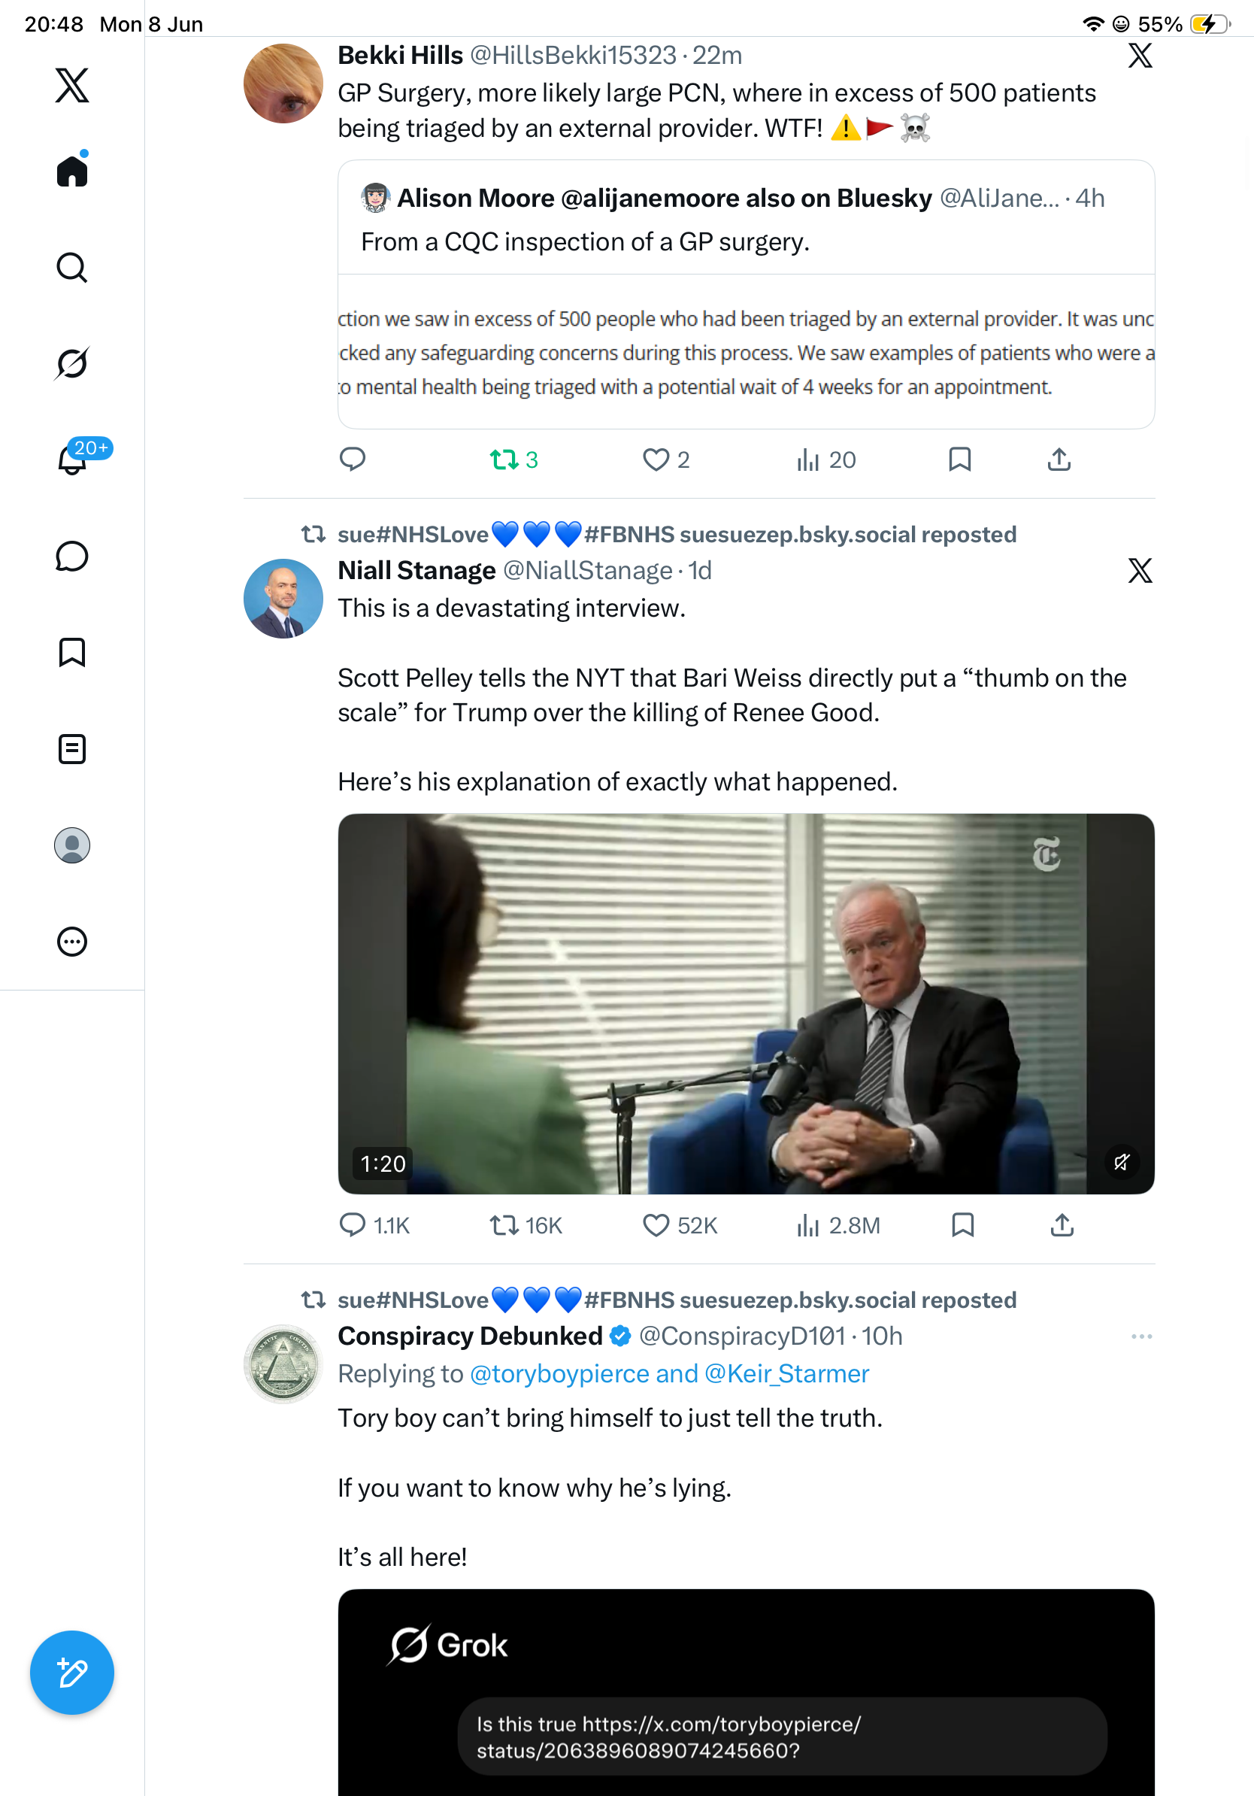This screenshot has width=1254, height=1796.
Task: Bookmark the Bekki Hills post
Action: (959, 460)
